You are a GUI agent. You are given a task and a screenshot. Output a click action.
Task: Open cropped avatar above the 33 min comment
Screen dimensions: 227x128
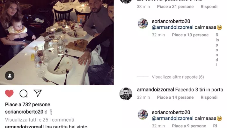pyautogui.click(x=126, y=2)
